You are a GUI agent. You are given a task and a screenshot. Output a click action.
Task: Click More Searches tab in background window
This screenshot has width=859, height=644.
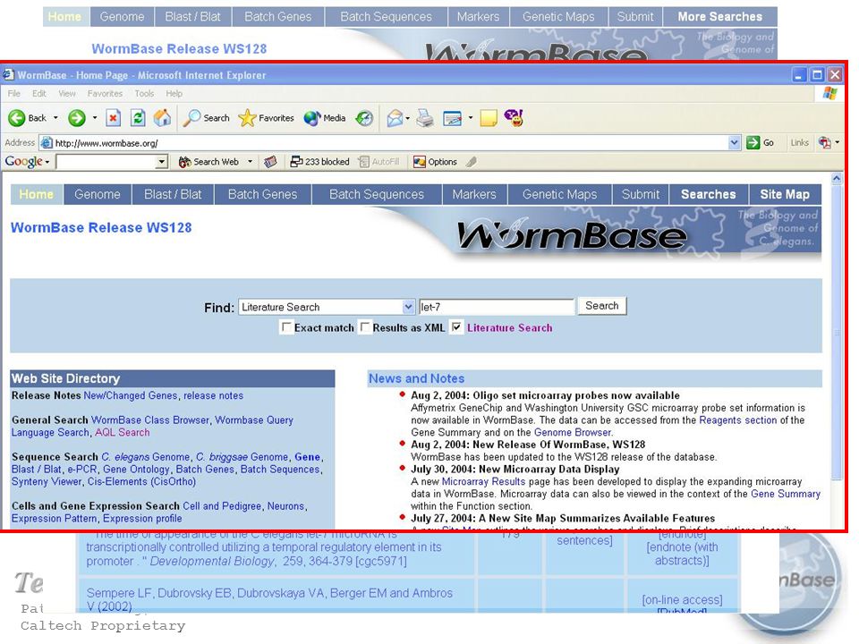point(719,16)
